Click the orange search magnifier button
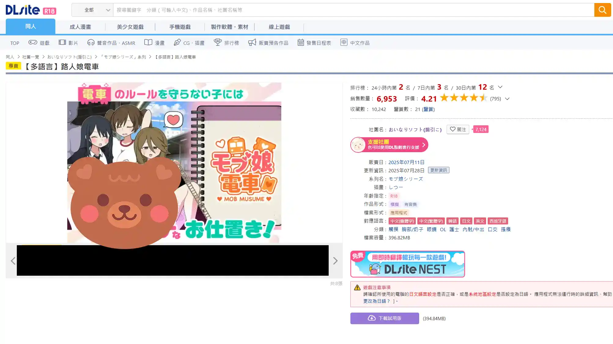613x344 pixels. click(x=602, y=10)
